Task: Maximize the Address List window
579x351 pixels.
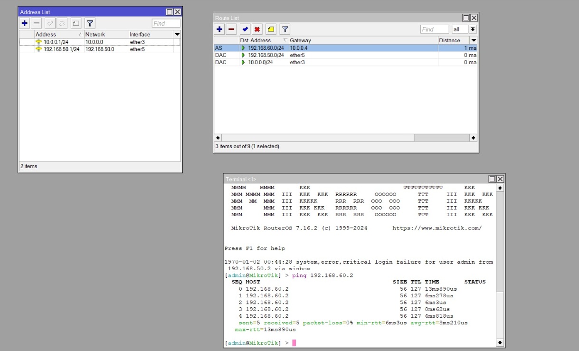Action: (170, 12)
